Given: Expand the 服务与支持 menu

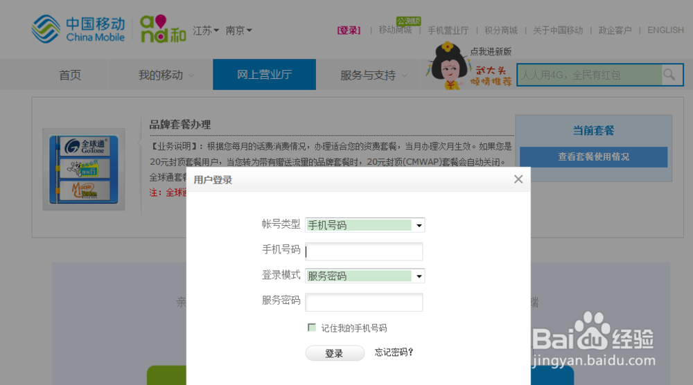Looking at the screenshot, I should point(374,75).
